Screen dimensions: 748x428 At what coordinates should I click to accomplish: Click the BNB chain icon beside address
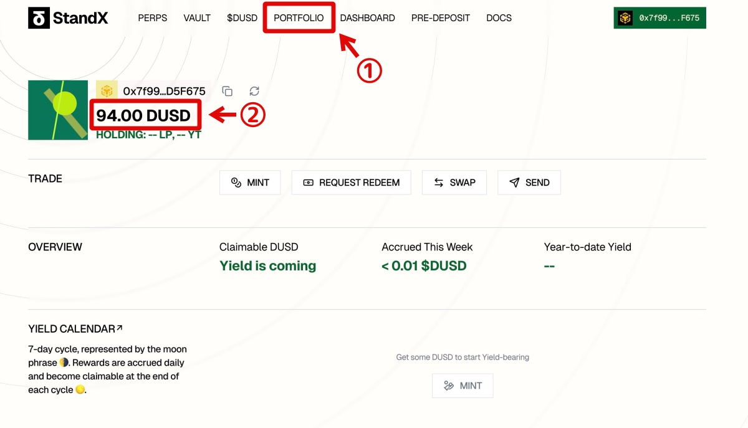[107, 91]
